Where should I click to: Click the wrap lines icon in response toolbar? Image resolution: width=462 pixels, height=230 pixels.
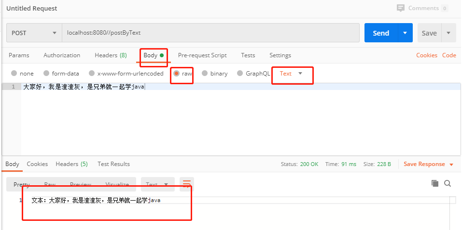pyautogui.click(x=186, y=184)
